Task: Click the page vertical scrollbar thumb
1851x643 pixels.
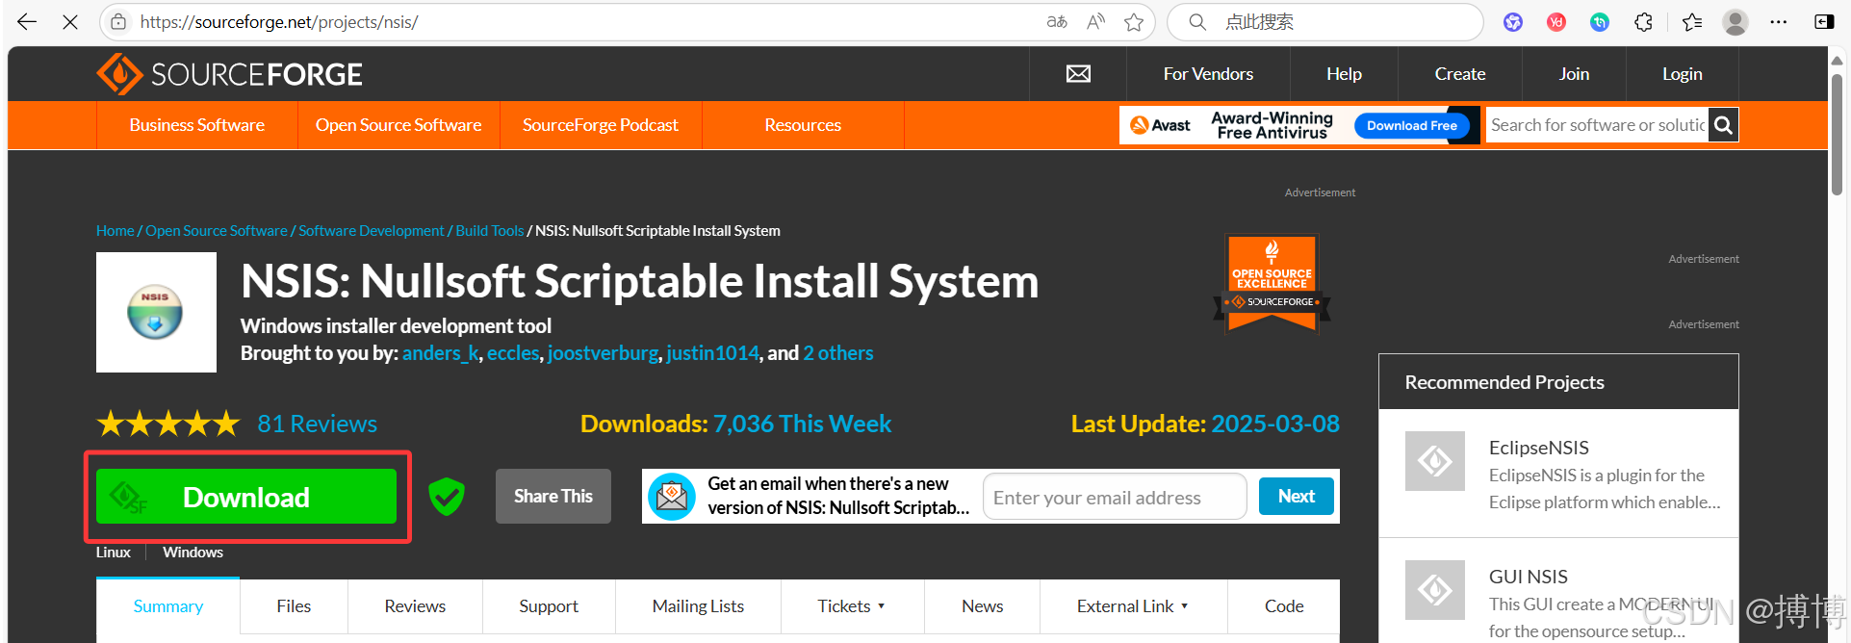Action: click(x=1837, y=133)
